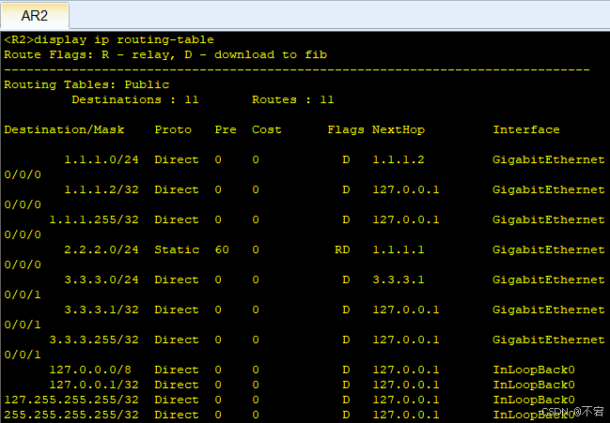Click next hop 1.1.1.2
Screen dimensions: 610x423
399,159
